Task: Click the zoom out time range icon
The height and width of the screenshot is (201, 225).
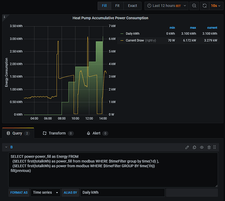Action: pos(194,6)
